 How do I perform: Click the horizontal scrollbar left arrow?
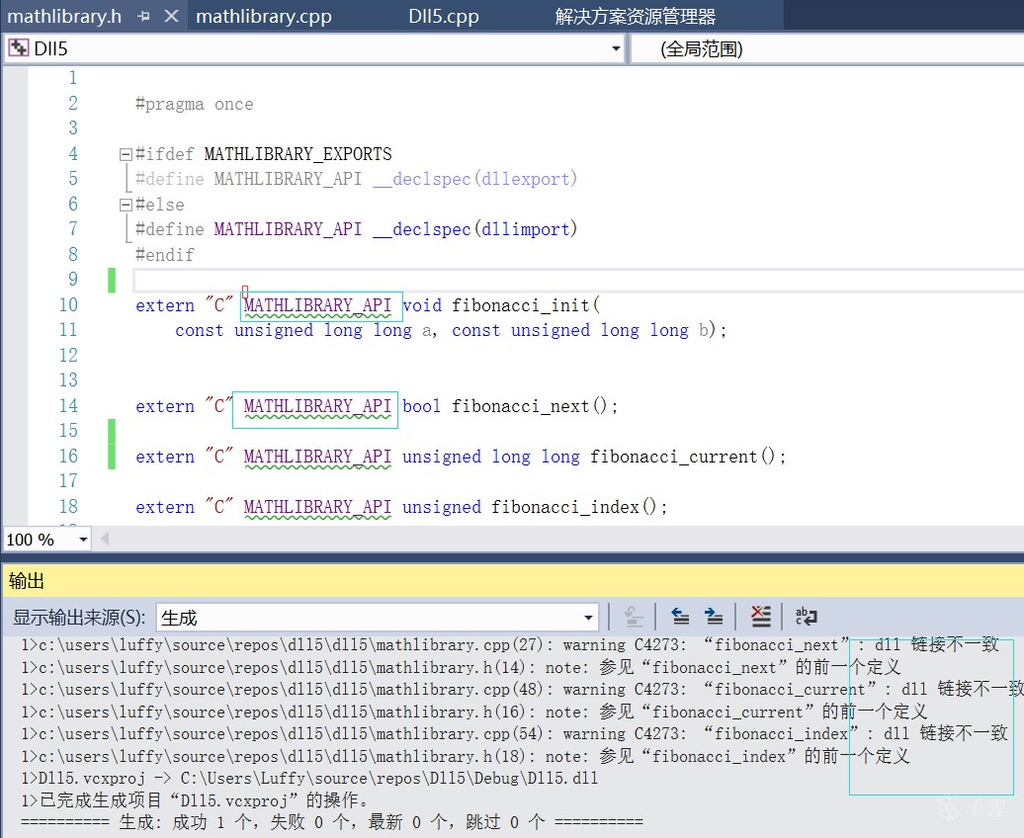[x=105, y=540]
